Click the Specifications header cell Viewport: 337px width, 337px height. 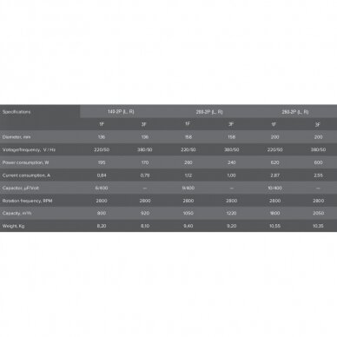(x=17, y=112)
